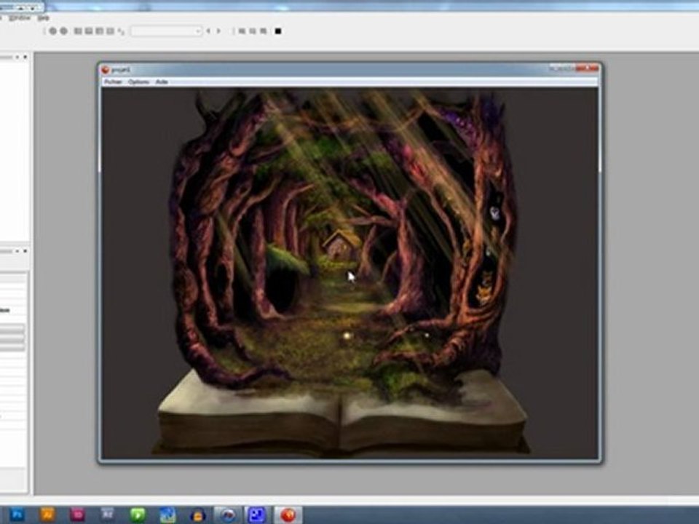Open Photoshop from the taskbar
The image size is (699, 524).
coord(17,515)
